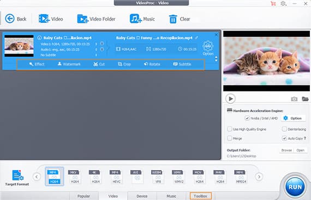Play the preview video

230,99
